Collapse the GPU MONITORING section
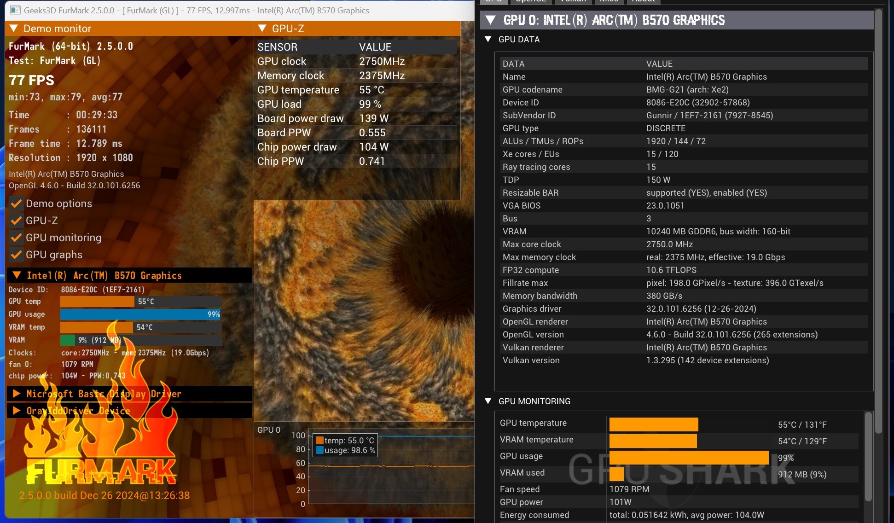 (488, 401)
